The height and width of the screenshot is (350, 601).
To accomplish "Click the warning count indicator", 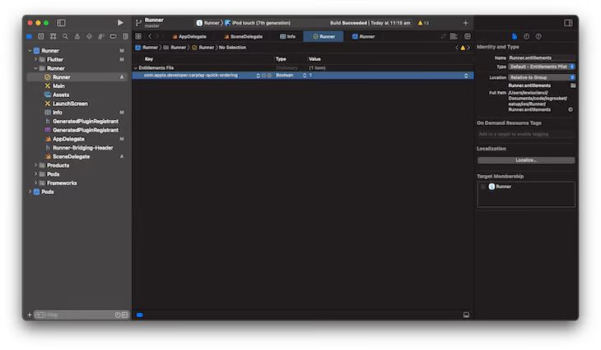I will click(x=423, y=23).
